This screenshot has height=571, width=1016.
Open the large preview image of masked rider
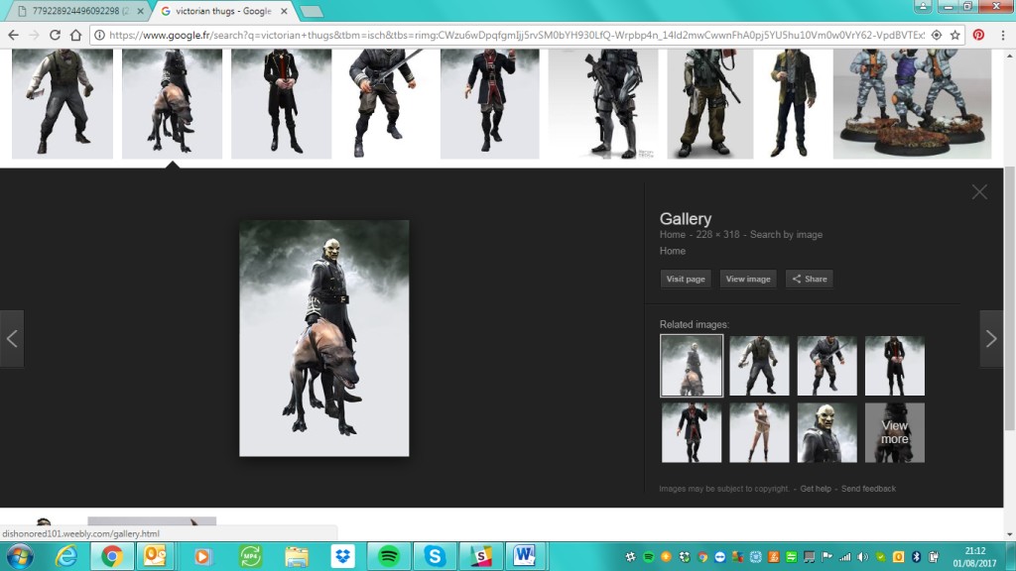pyautogui.click(x=324, y=338)
